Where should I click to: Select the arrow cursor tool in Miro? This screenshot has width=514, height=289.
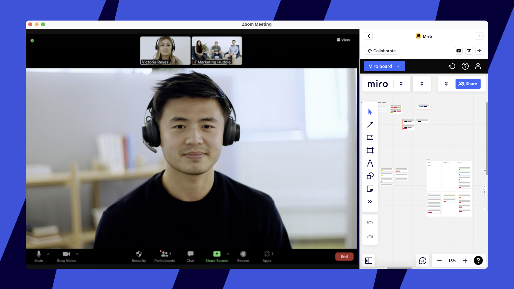[370, 112]
